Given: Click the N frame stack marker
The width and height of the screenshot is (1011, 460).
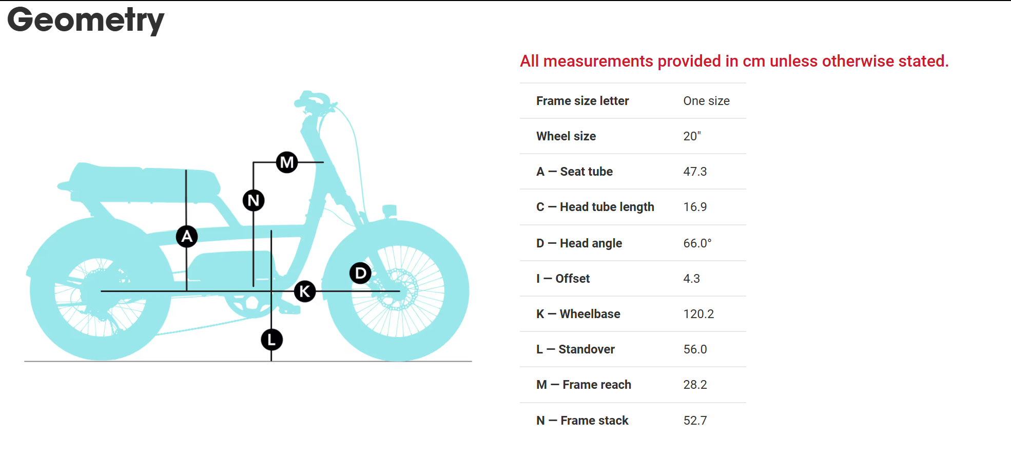Looking at the screenshot, I should (x=254, y=200).
